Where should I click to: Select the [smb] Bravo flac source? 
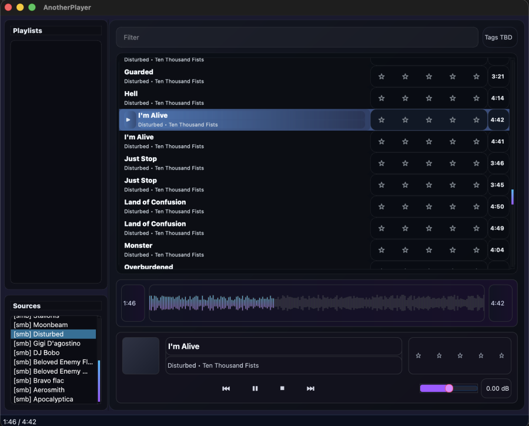53,380
